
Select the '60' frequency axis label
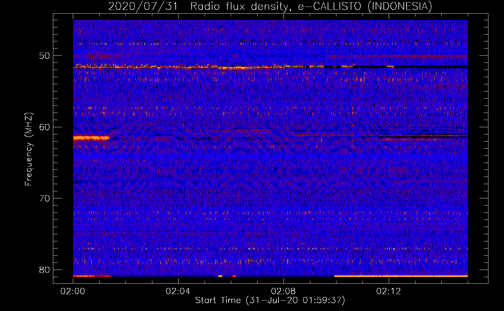pos(45,127)
